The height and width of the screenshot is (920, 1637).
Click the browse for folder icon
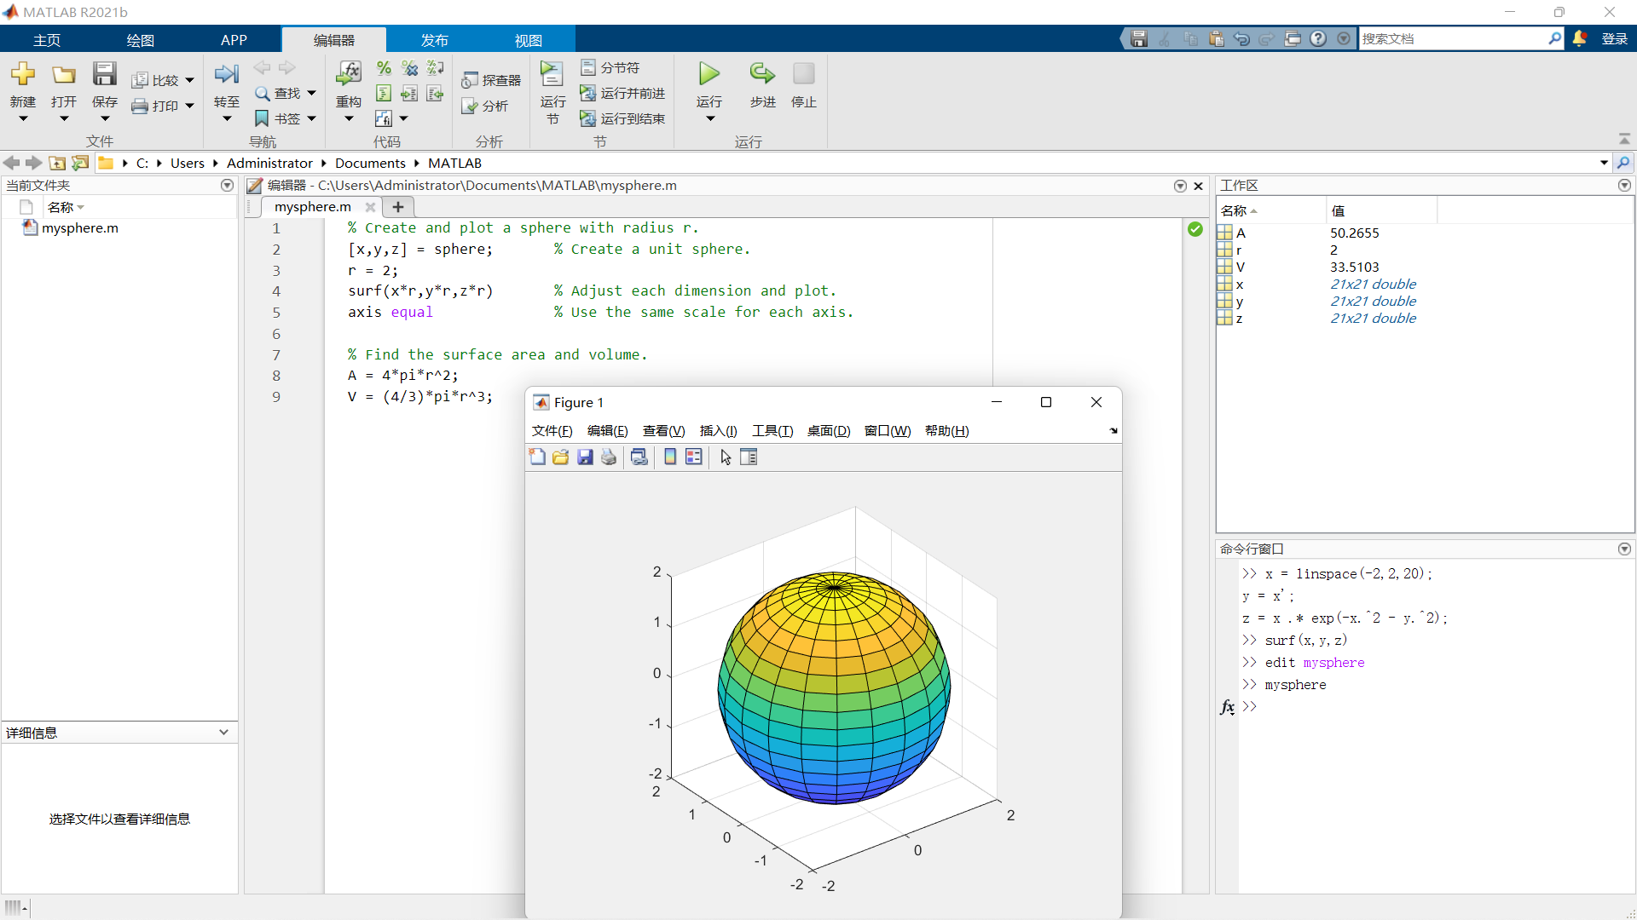[80, 163]
